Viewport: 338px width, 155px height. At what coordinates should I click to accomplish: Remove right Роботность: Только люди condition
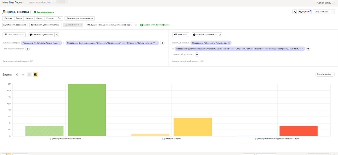click(229, 43)
